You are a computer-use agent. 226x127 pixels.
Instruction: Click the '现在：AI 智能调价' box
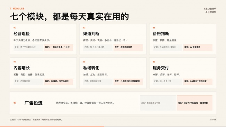click(198, 48)
